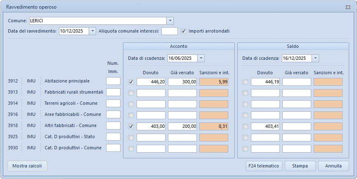Enable Saldo checkbox for Altri fabbricati row
Viewport: 357px width, 179px height.
coord(246,126)
